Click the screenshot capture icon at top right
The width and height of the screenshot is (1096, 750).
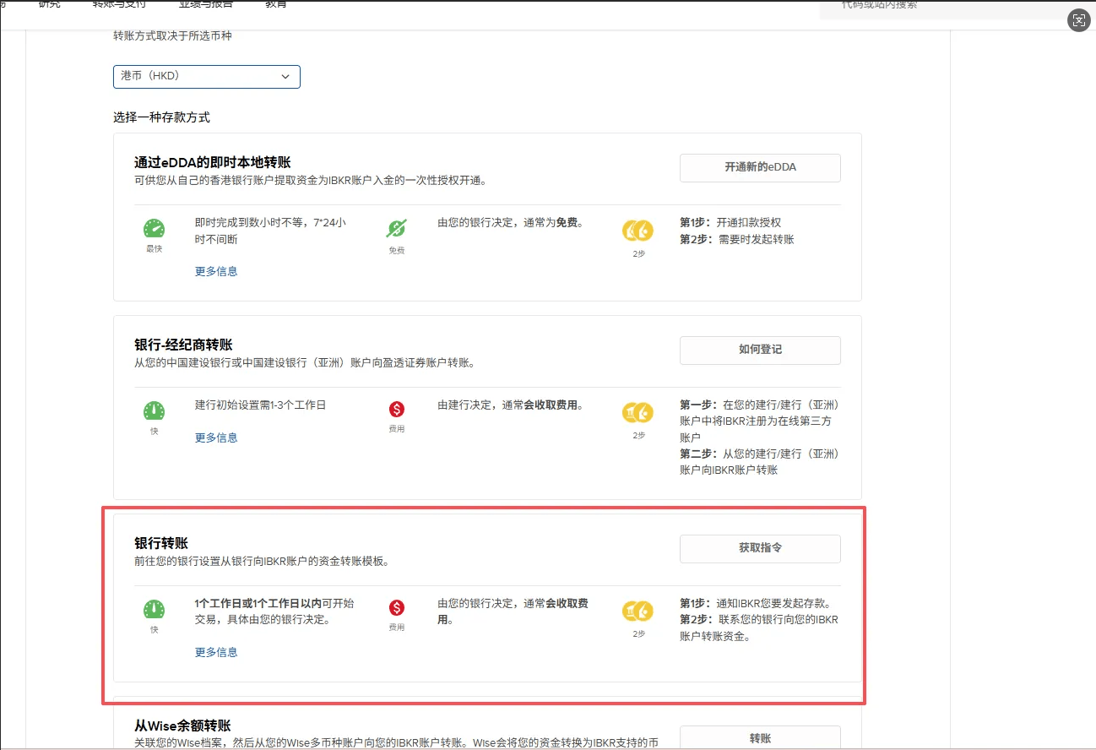(1078, 21)
